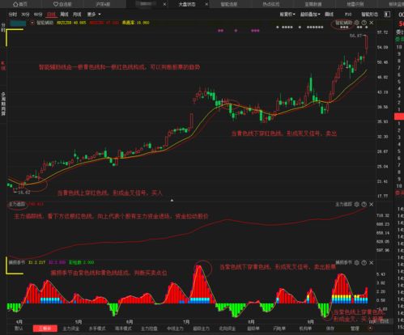Expand the 更多 period dropdown

(94, 14)
